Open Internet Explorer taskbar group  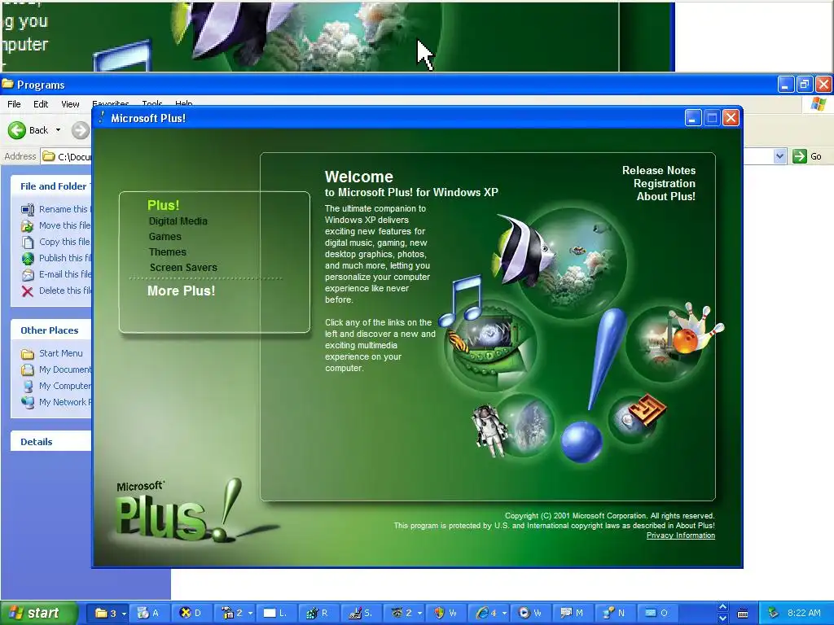click(x=489, y=614)
